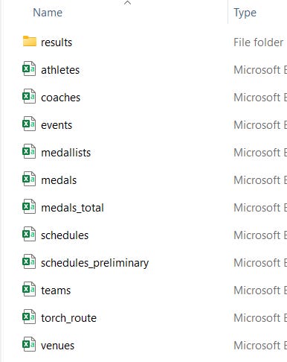The width and height of the screenshot is (287, 362).
Task: Click the coaches Excel file icon
Action: (29, 96)
